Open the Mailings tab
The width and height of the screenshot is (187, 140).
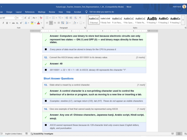pyautogui.click(x=42, y=12)
